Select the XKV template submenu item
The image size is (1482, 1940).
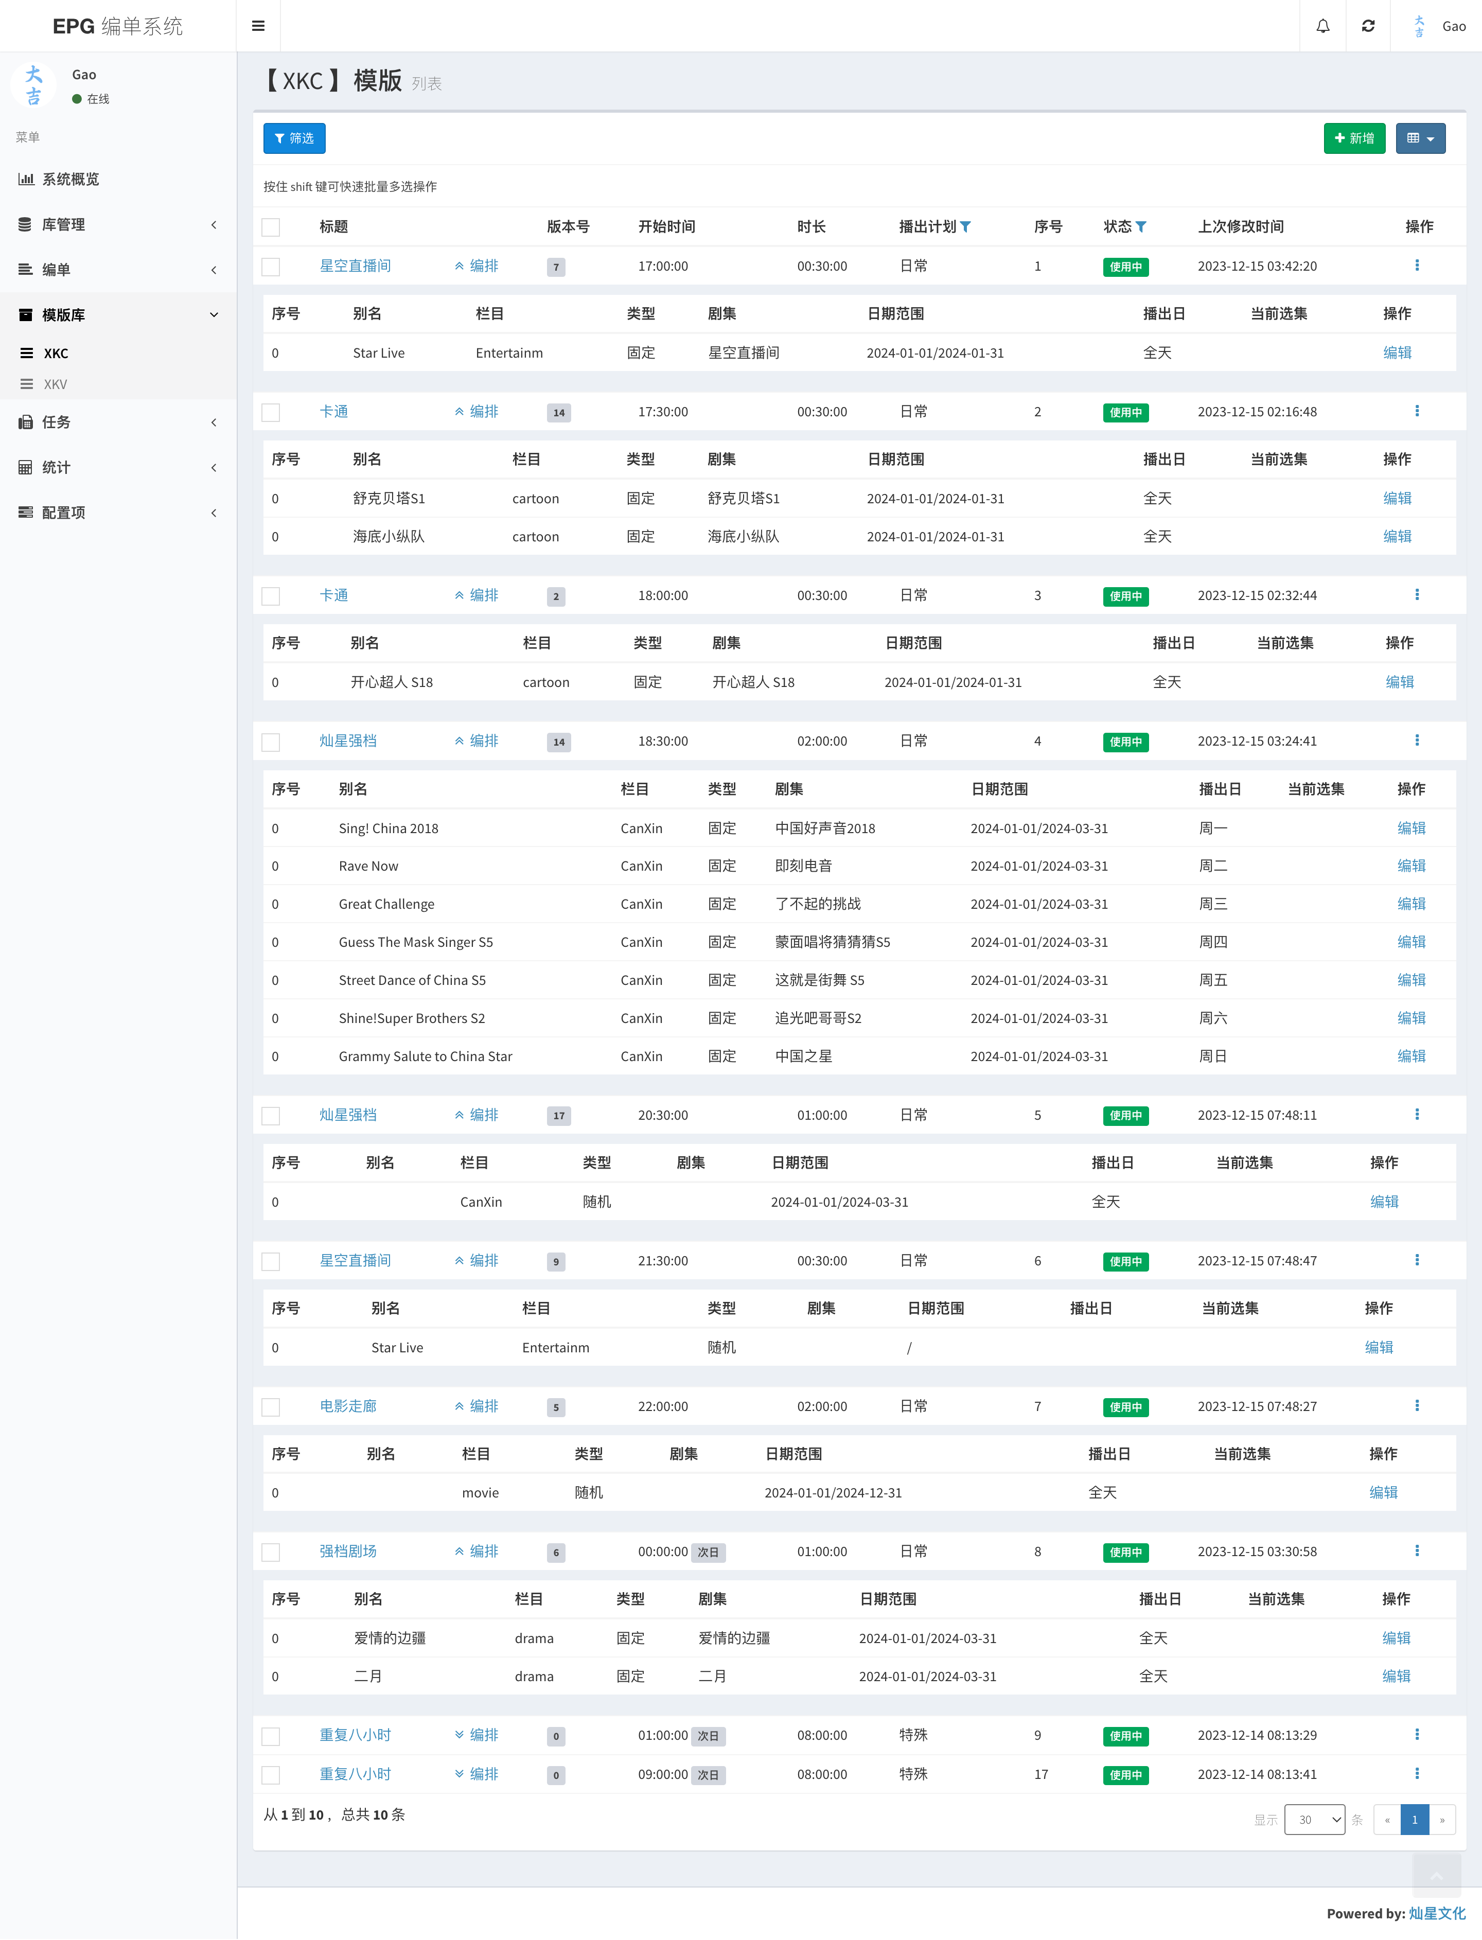click(x=55, y=384)
